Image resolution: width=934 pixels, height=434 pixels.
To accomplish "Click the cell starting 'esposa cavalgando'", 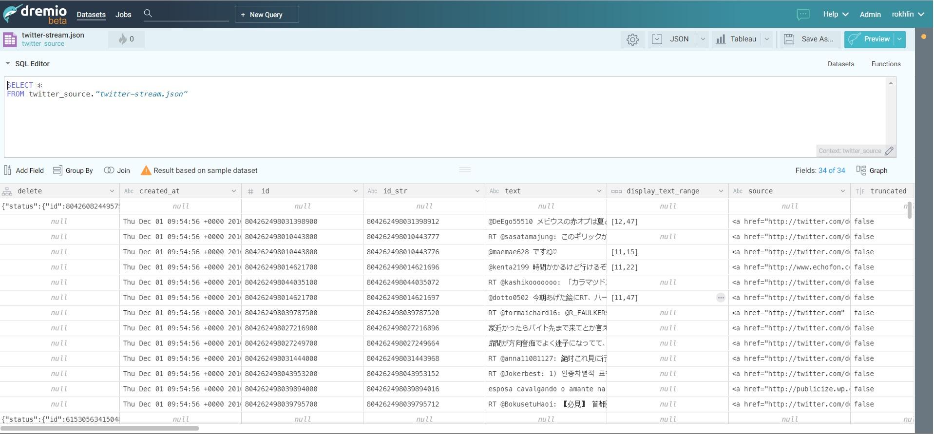I will pos(546,389).
